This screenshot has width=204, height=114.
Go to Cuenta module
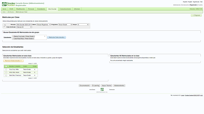200,5
